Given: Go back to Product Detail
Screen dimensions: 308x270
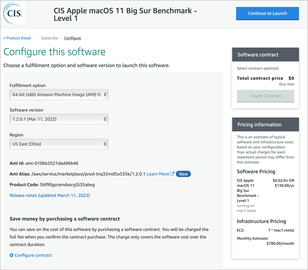Looking at the screenshot, I should (x=17, y=38).
